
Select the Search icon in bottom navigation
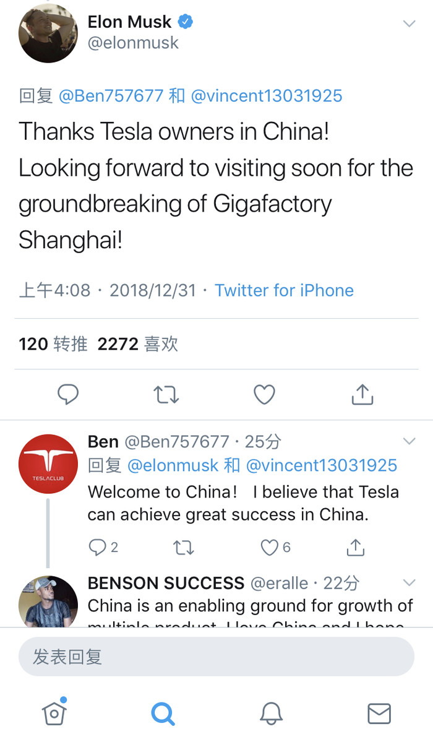pyautogui.click(x=162, y=713)
